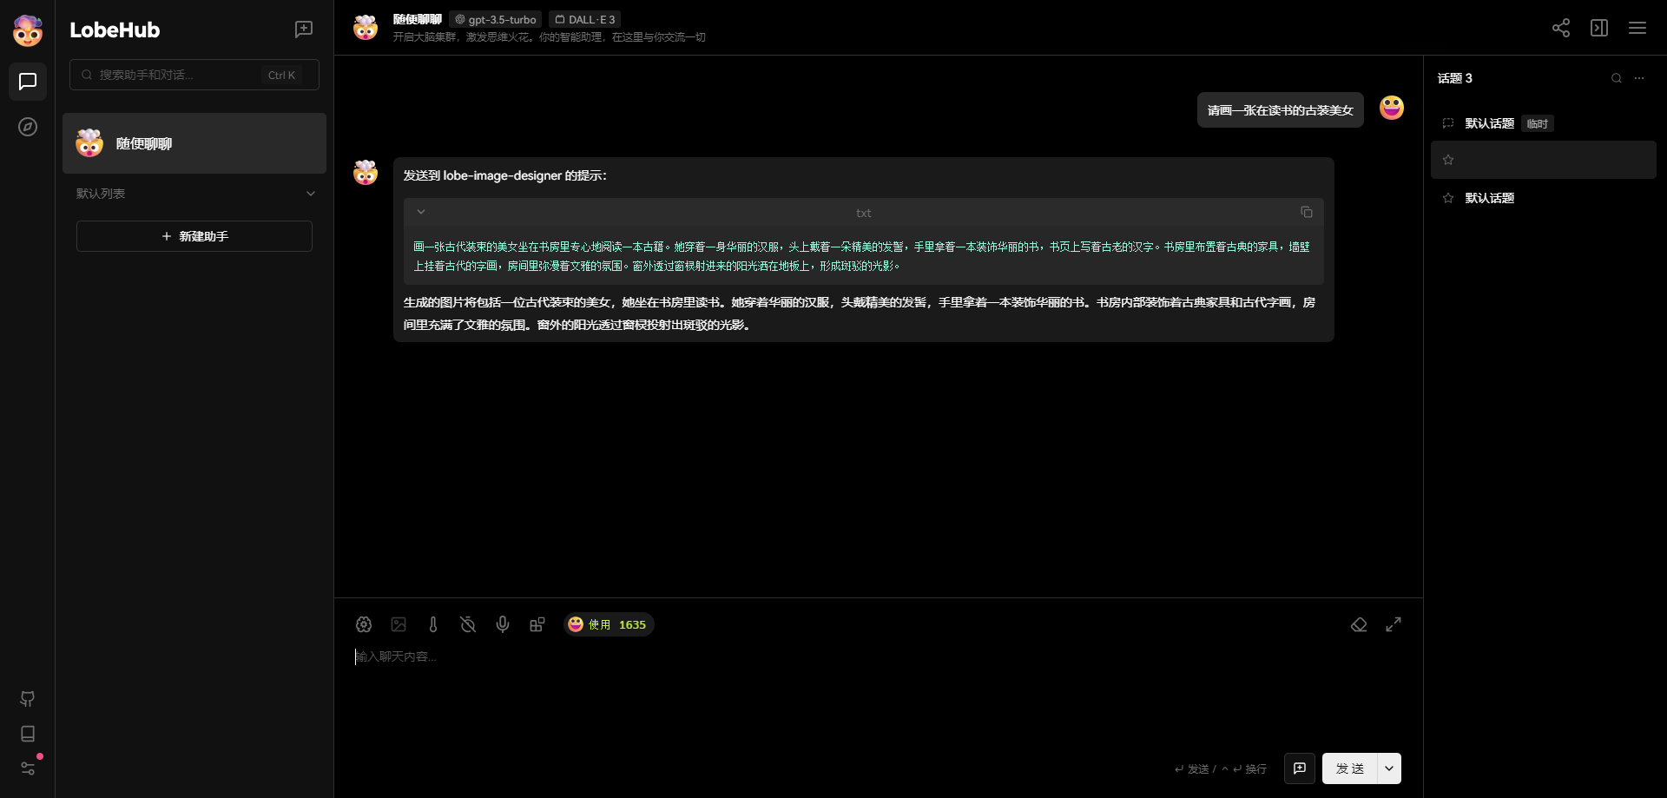
Task: Focus the 搜索助手和对话 search field
Action: point(194,75)
